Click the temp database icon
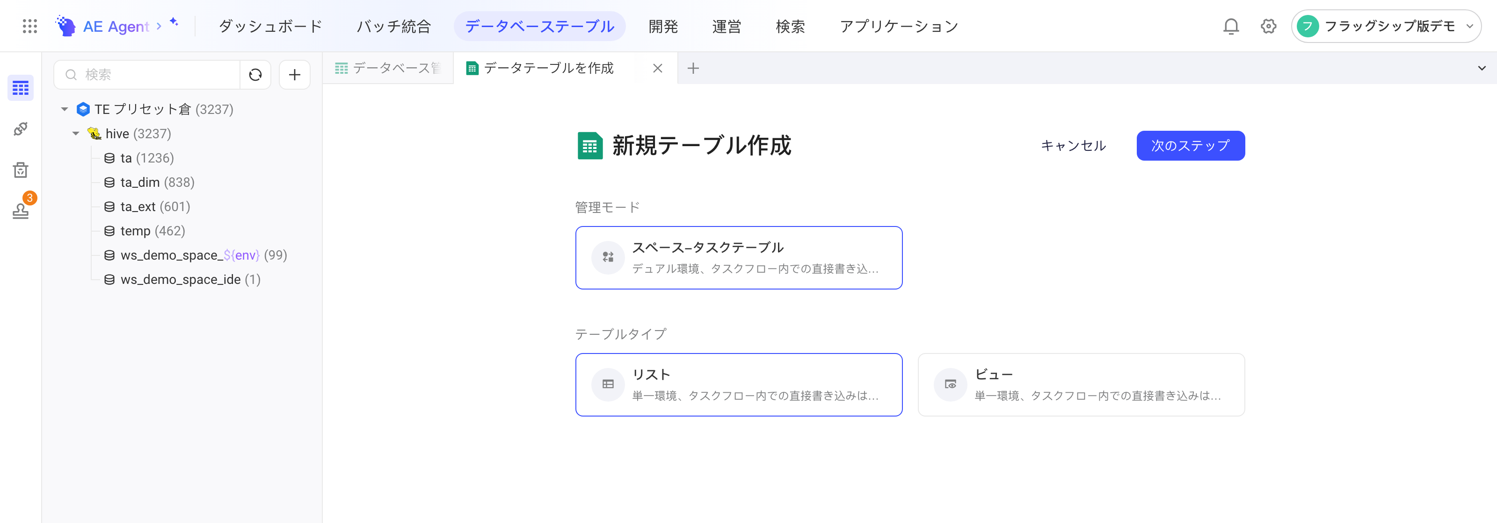This screenshot has width=1497, height=523. tap(109, 231)
